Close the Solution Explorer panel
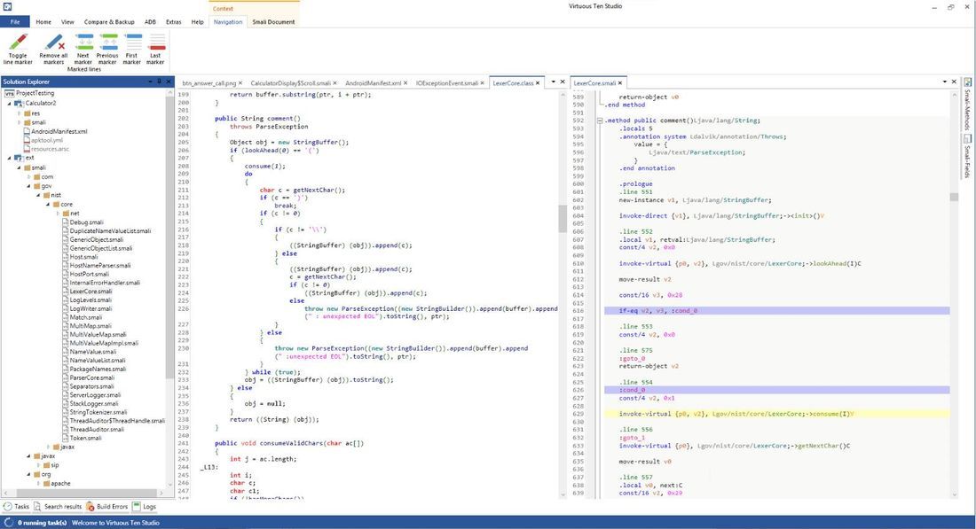This screenshot has height=529, width=976. pos(168,82)
